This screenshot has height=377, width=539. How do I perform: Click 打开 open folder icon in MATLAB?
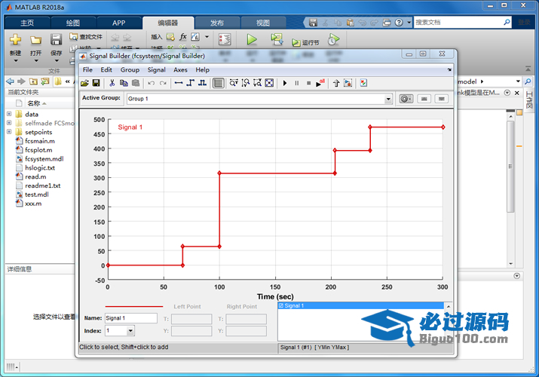(x=35, y=40)
